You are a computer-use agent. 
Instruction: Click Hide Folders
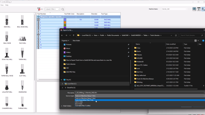click(66, 106)
